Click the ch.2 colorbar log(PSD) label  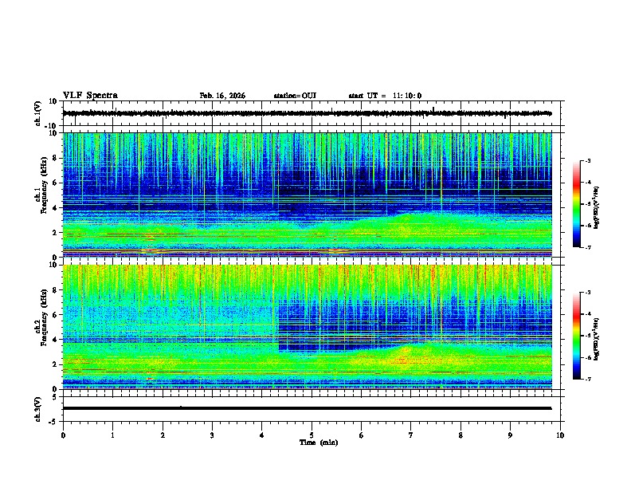[596, 339]
